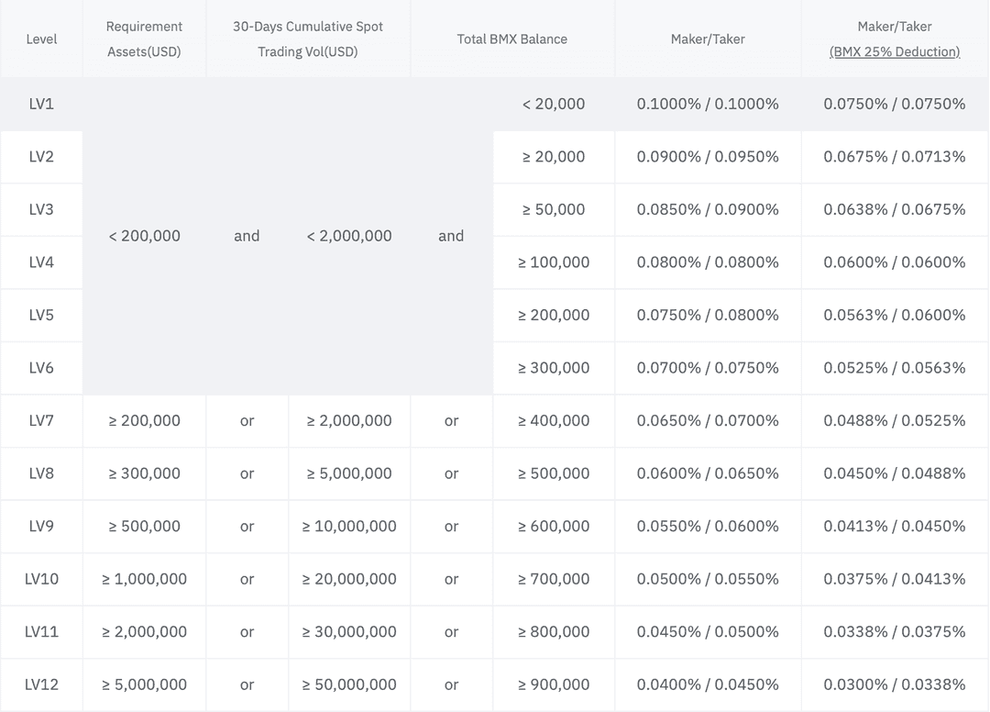Select the 0.0750% / 0.0750% deduction cell

coord(894,104)
